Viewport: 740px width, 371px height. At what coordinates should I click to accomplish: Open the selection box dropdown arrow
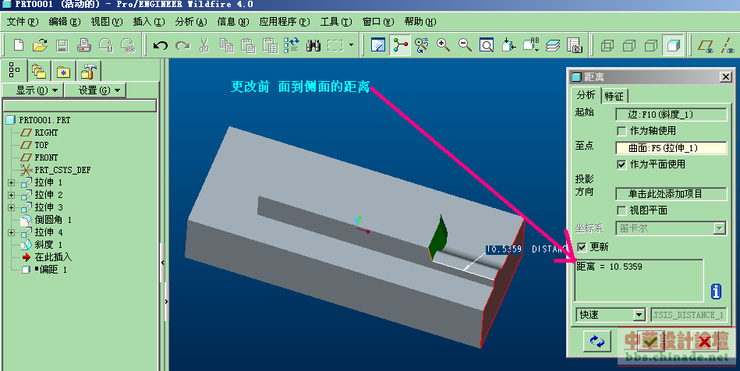pos(351,45)
